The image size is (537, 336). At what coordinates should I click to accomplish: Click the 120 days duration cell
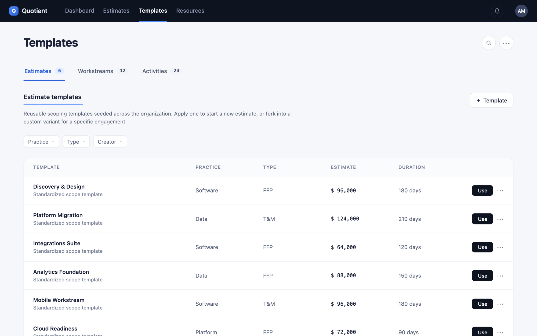click(x=409, y=247)
